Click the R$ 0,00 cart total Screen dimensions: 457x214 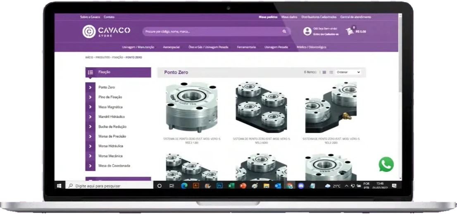pos(361,31)
